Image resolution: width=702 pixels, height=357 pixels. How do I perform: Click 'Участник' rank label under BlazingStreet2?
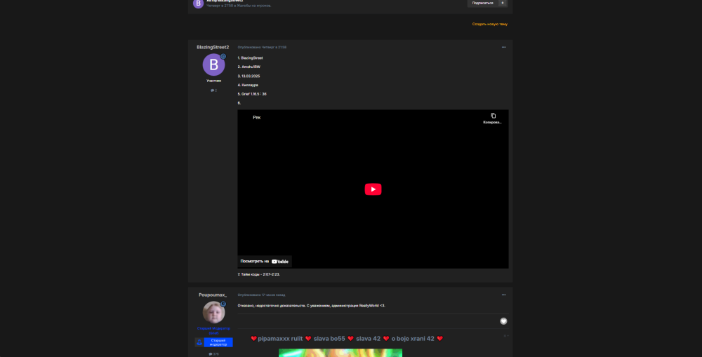point(213,81)
